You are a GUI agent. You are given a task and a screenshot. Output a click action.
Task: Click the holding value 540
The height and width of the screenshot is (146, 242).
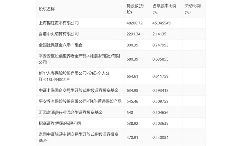coord(130,113)
